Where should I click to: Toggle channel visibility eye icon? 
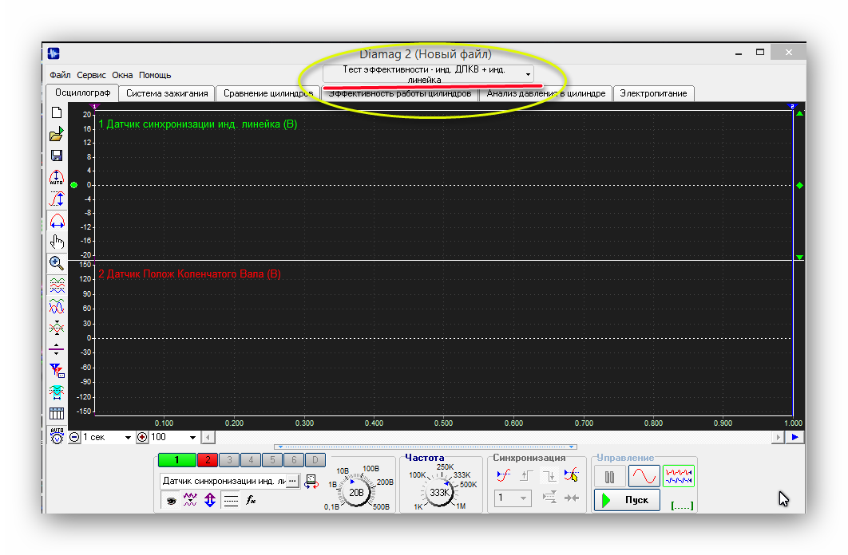[171, 500]
